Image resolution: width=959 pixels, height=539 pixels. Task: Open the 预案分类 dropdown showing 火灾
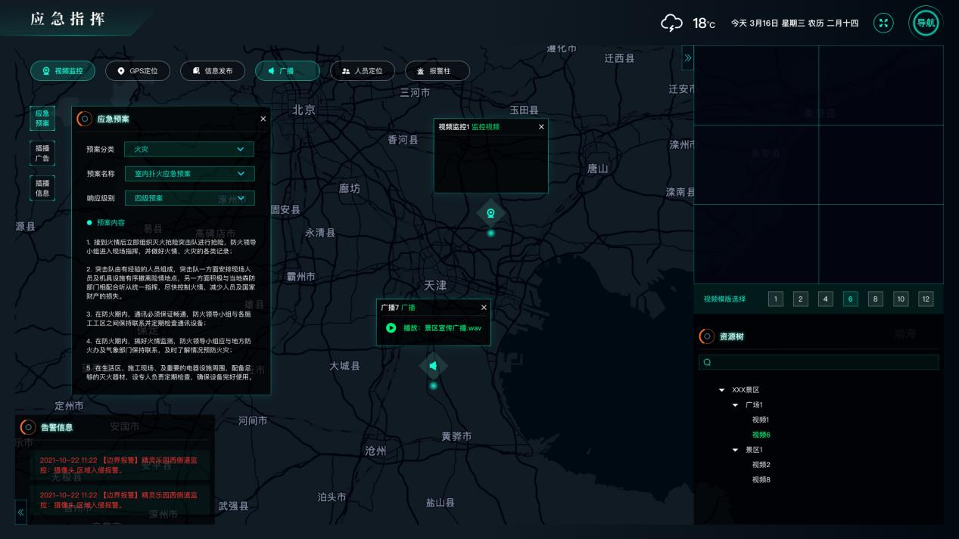[189, 150]
